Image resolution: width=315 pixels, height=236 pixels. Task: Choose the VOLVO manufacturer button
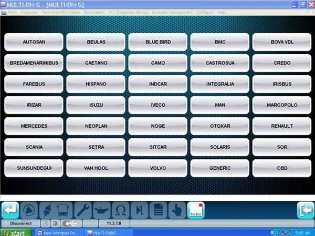[159, 168]
